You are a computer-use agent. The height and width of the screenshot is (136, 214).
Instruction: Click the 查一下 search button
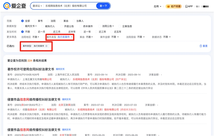pos(103,6)
